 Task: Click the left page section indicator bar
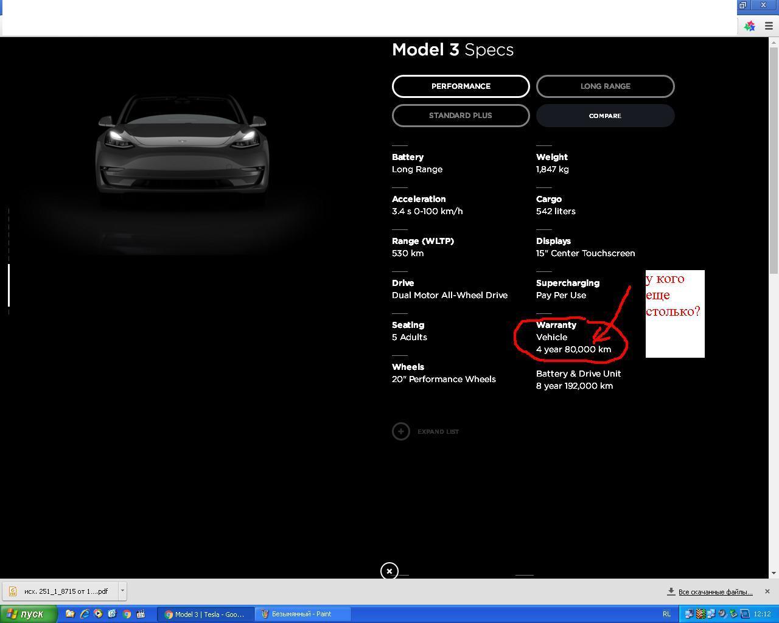coord(9,285)
